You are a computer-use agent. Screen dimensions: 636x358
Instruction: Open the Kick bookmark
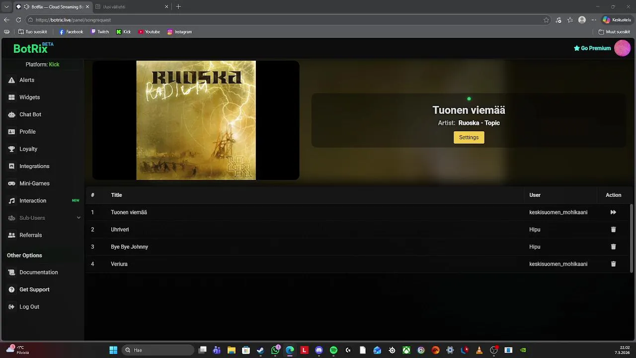[124, 32]
